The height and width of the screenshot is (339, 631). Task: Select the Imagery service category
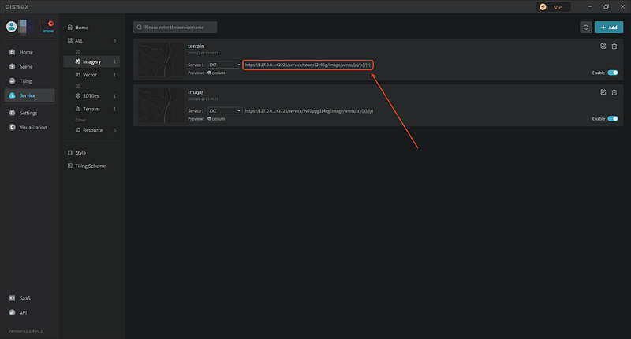[x=91, y=62]
